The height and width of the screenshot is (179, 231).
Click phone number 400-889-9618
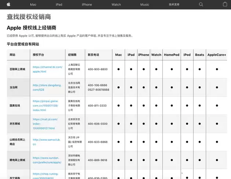click(x=98, y=160)
